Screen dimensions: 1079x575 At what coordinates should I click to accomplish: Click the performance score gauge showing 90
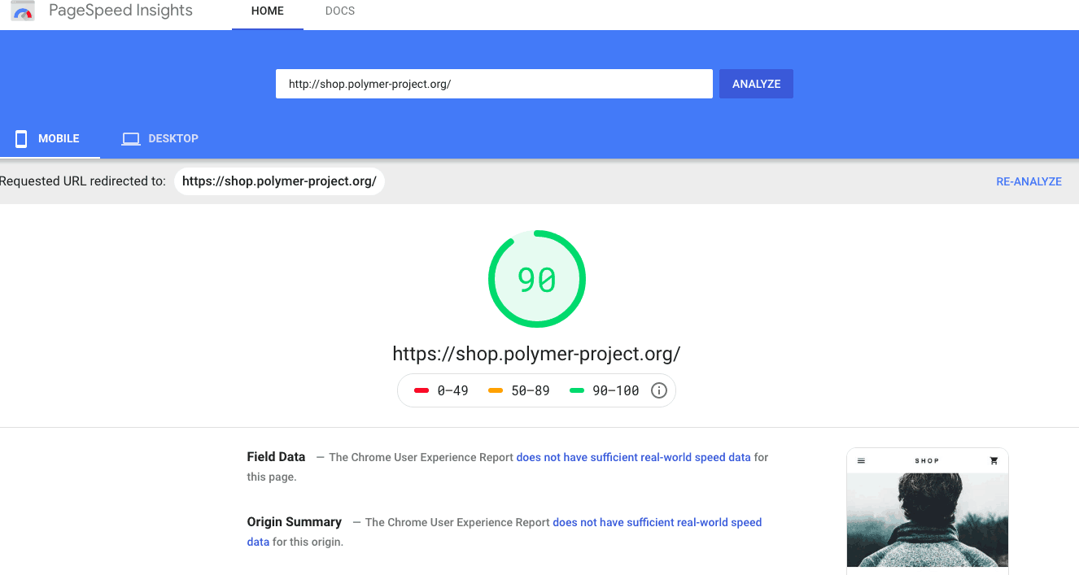537,279
